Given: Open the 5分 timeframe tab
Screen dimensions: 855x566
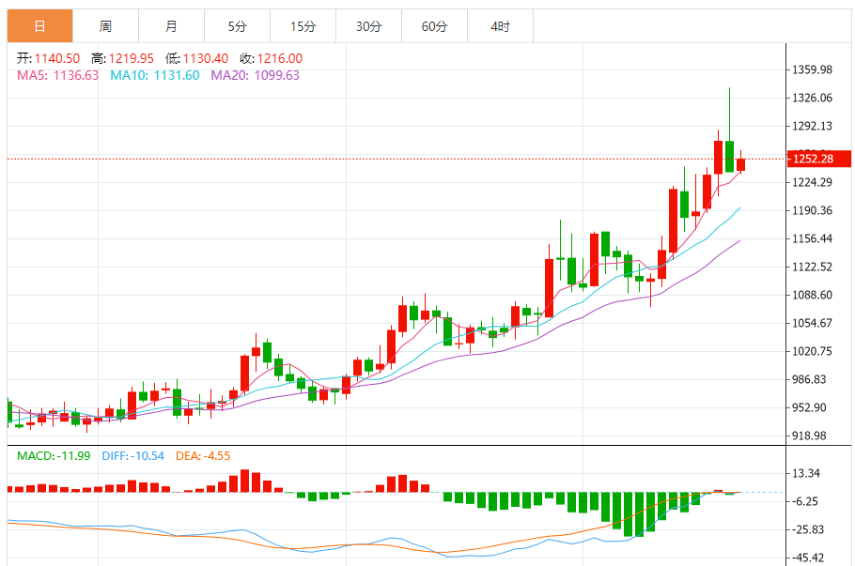Looking at the screenshot, I should (x=237, y=25).
